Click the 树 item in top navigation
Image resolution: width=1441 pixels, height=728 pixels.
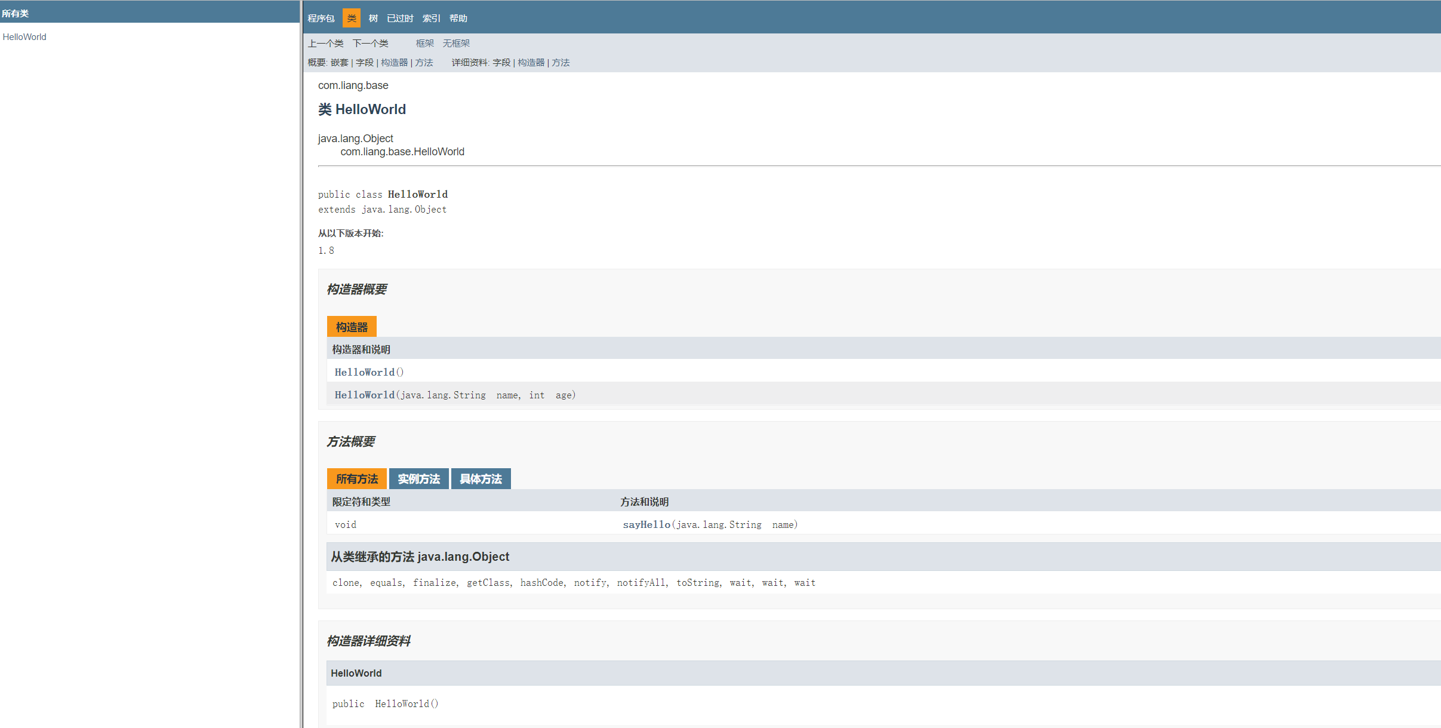[x=373, y=19]
